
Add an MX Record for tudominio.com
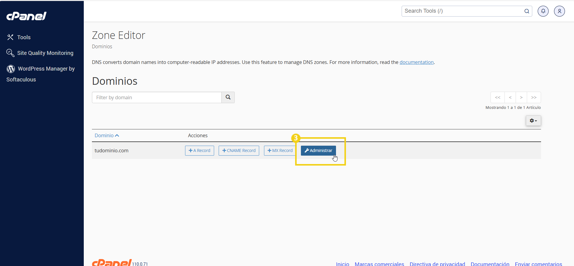280,150
